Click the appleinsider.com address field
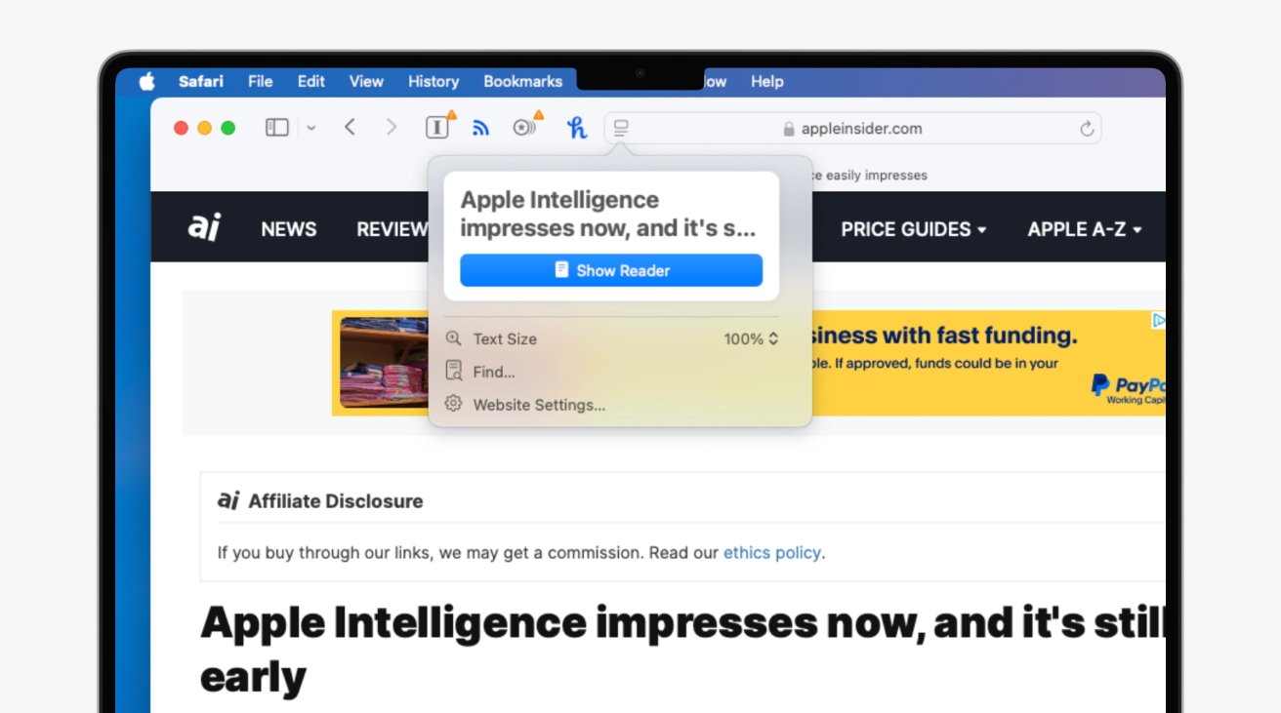1281x713 pixels. click(x=852, y=129)
